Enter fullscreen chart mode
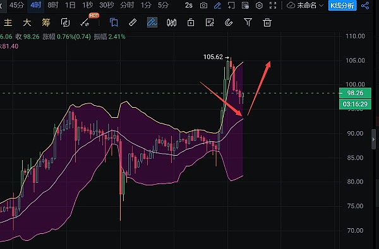Image resolution: width=379 pixels, height=249 pixels. point(273,5)
